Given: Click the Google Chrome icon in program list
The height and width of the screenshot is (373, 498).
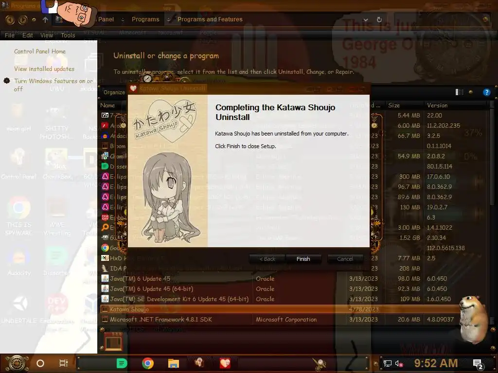Looking at the screenshot, I should [x=105, y=248].
